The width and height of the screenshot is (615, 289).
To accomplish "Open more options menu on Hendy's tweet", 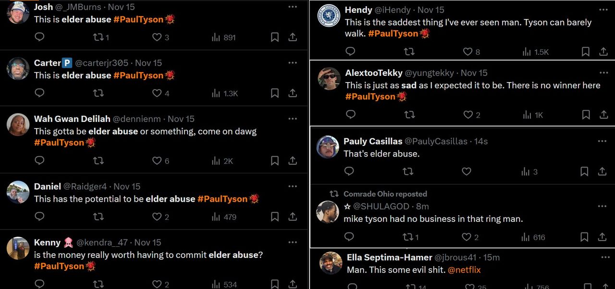I will (x=603, y=10).
